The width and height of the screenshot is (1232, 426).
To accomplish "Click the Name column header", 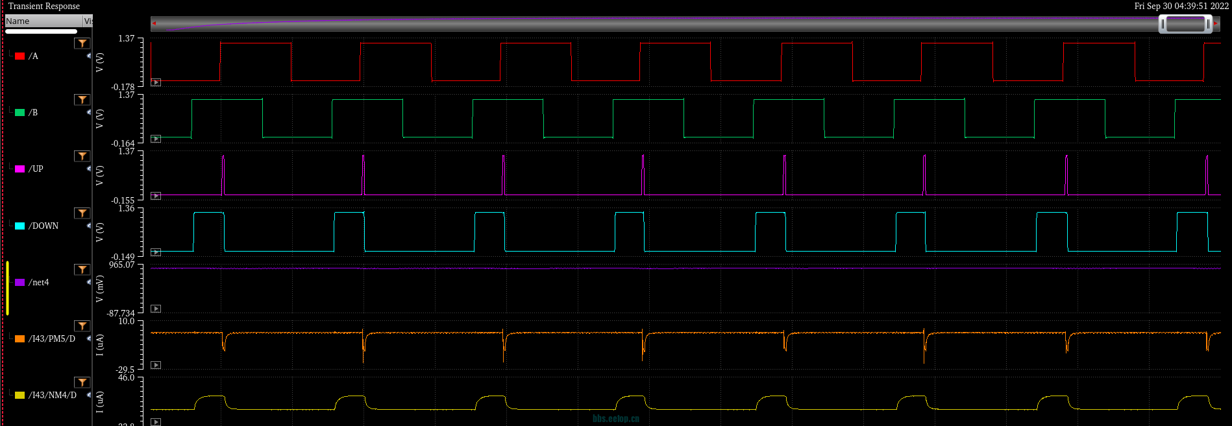I will (x=43, y=21).
